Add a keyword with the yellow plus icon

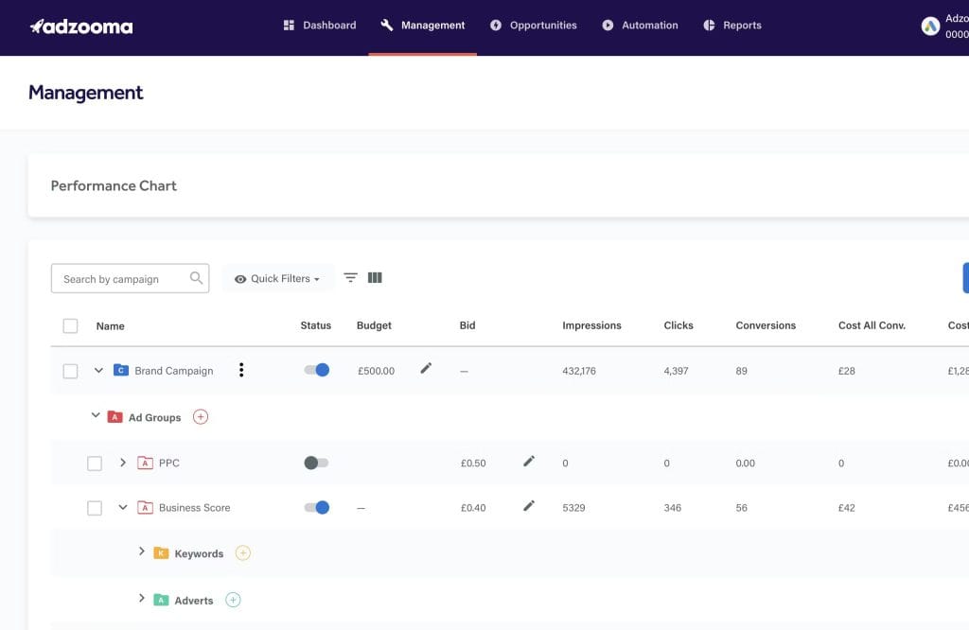[x=243, y=552]
